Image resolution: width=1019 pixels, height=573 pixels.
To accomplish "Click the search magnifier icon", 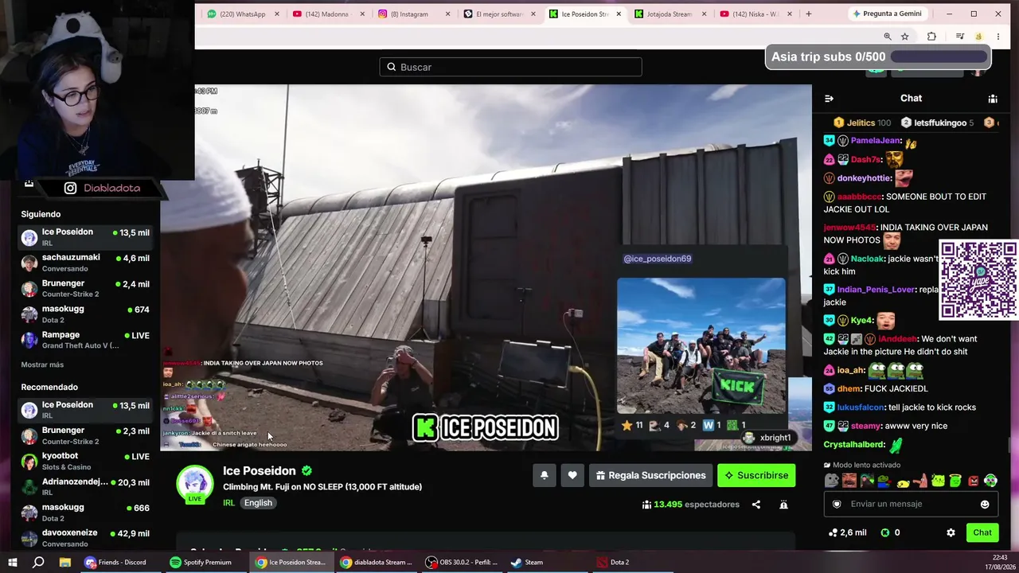I will [x=392, y=67].
